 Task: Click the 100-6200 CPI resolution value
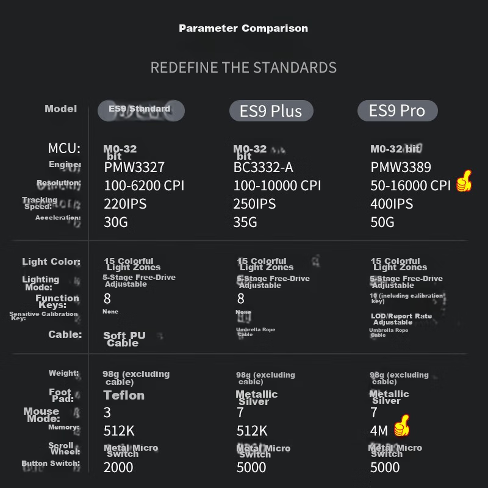pyautogui.click(x=144, y=185)
